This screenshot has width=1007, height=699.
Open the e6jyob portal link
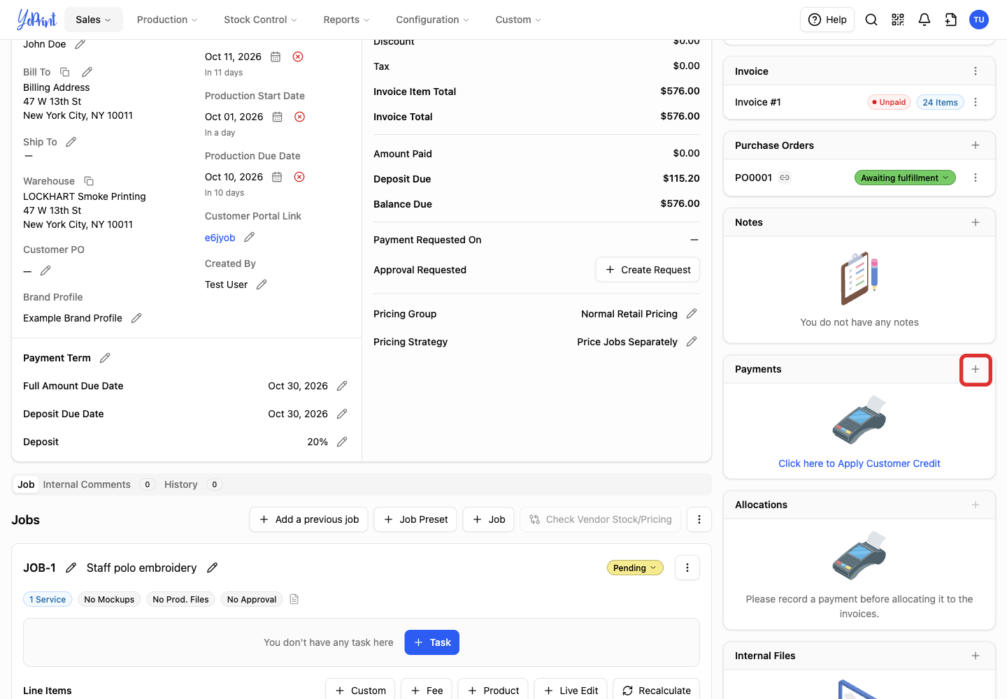tap(220, 238)
